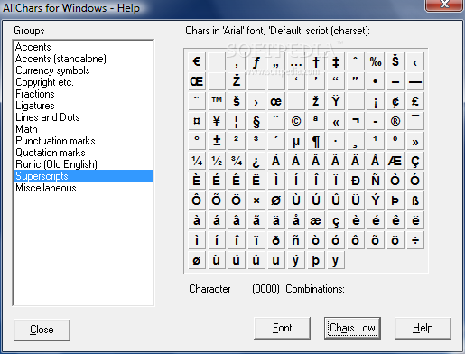The height and width of the screenshot is (354, 465).
Task: Select the Accents group
Action: pyautogui.click(x=83, y=47)
